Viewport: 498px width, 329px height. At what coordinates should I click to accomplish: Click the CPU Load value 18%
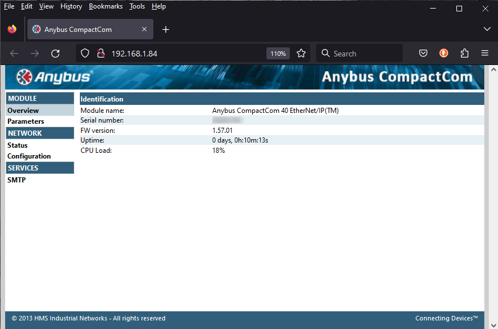coord(218,150)
